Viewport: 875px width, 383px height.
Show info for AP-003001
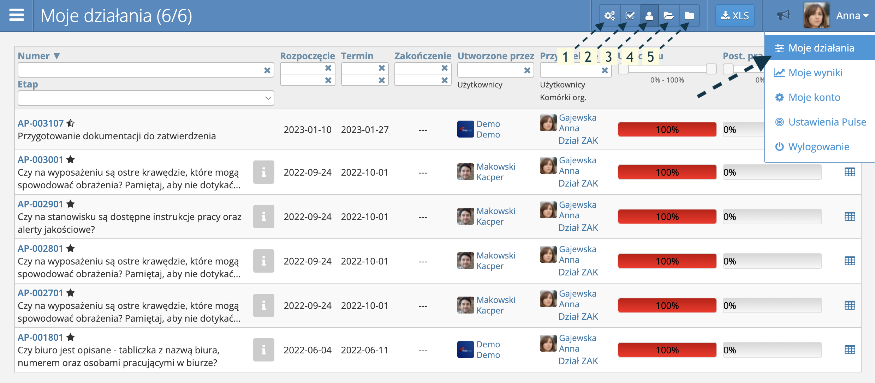[x=263, y=172]
